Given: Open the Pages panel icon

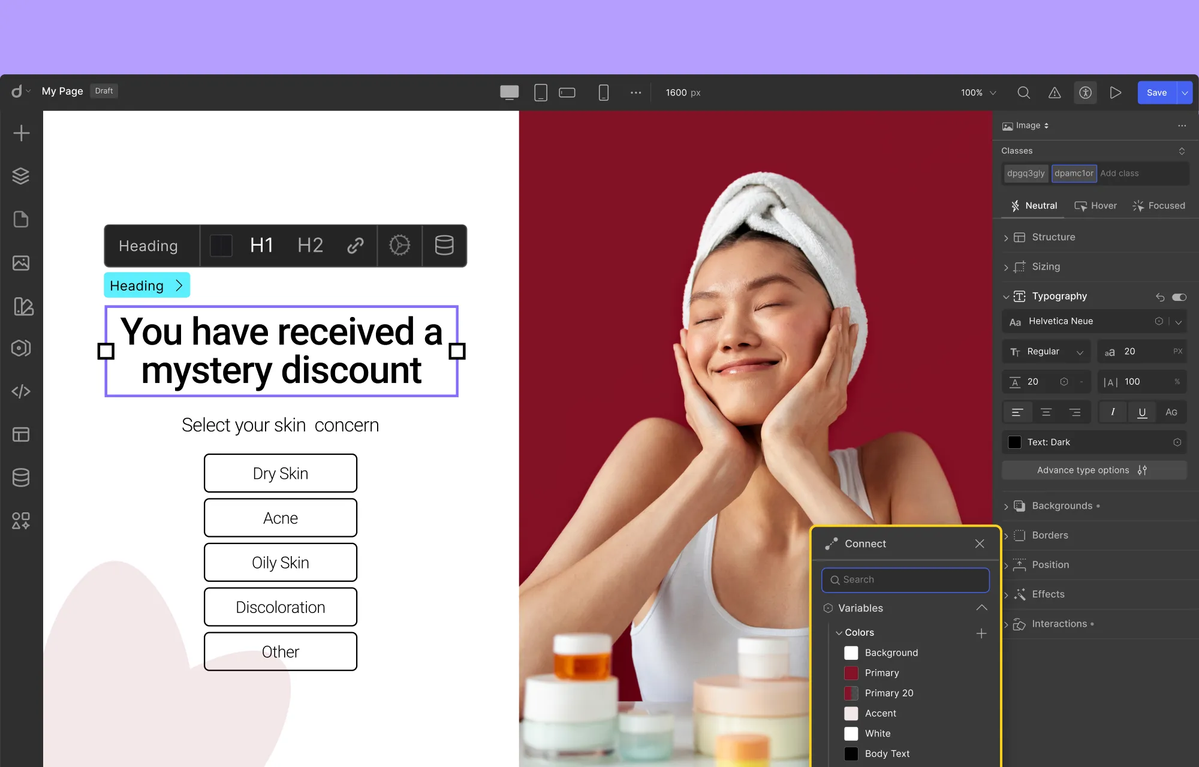Looking at the screenshot, I should 21,219.
